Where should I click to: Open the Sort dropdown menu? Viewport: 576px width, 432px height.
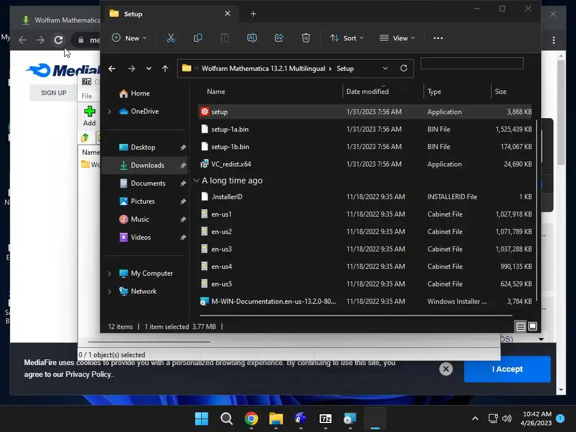pyautogui.click(x=346, y=38)
